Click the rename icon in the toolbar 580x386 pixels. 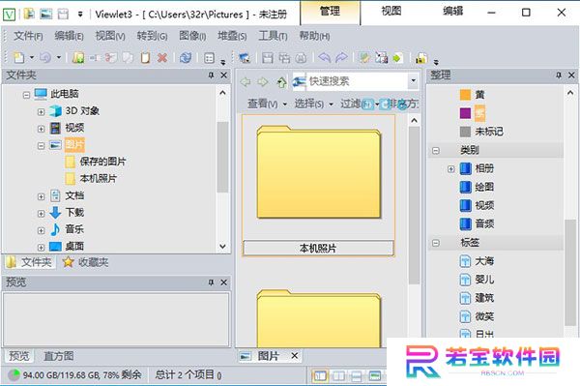point(95,57)
